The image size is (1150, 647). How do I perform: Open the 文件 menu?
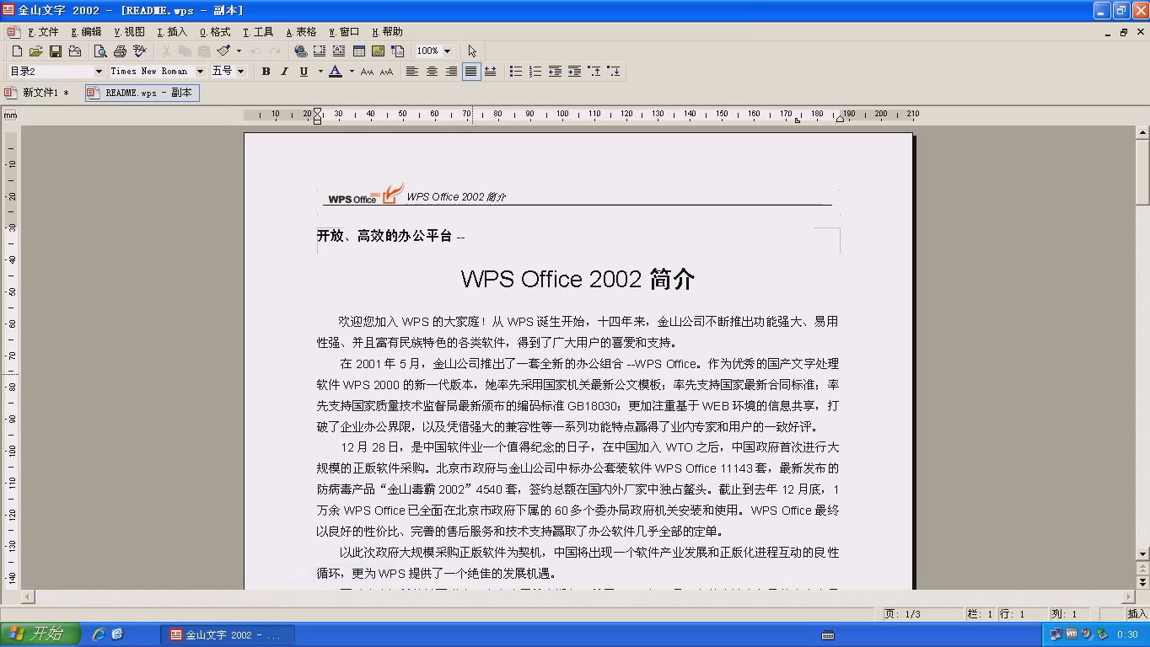coord(42,32)
